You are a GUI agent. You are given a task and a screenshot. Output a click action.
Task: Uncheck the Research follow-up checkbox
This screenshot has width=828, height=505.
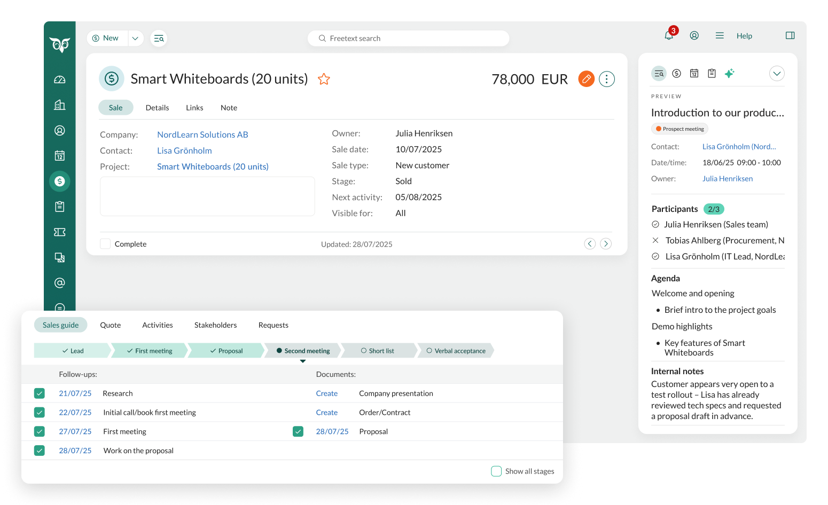[x=40, y=393]
